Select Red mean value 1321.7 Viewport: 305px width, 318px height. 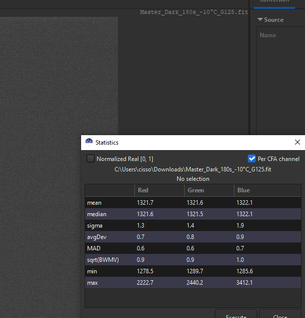145,203
